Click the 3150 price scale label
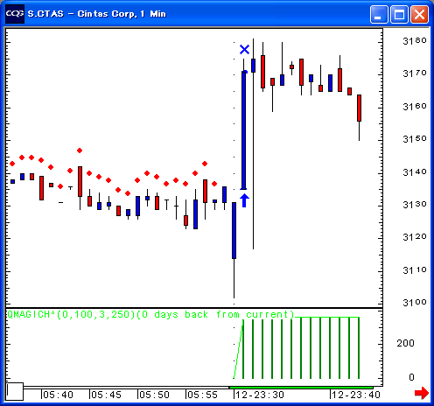The height and width of the screenshot is (406, 434). tap(415, 139)
